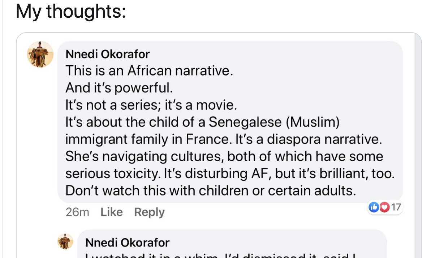The width and height of the screenshot is (435, 258).
Task: Reply to the first Nnedi Okorafor comment
Action: 149,212
